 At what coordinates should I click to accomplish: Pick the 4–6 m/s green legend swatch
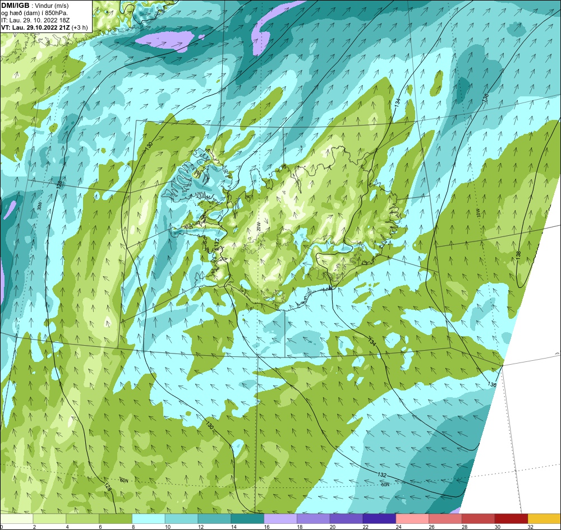click(82, 519)
